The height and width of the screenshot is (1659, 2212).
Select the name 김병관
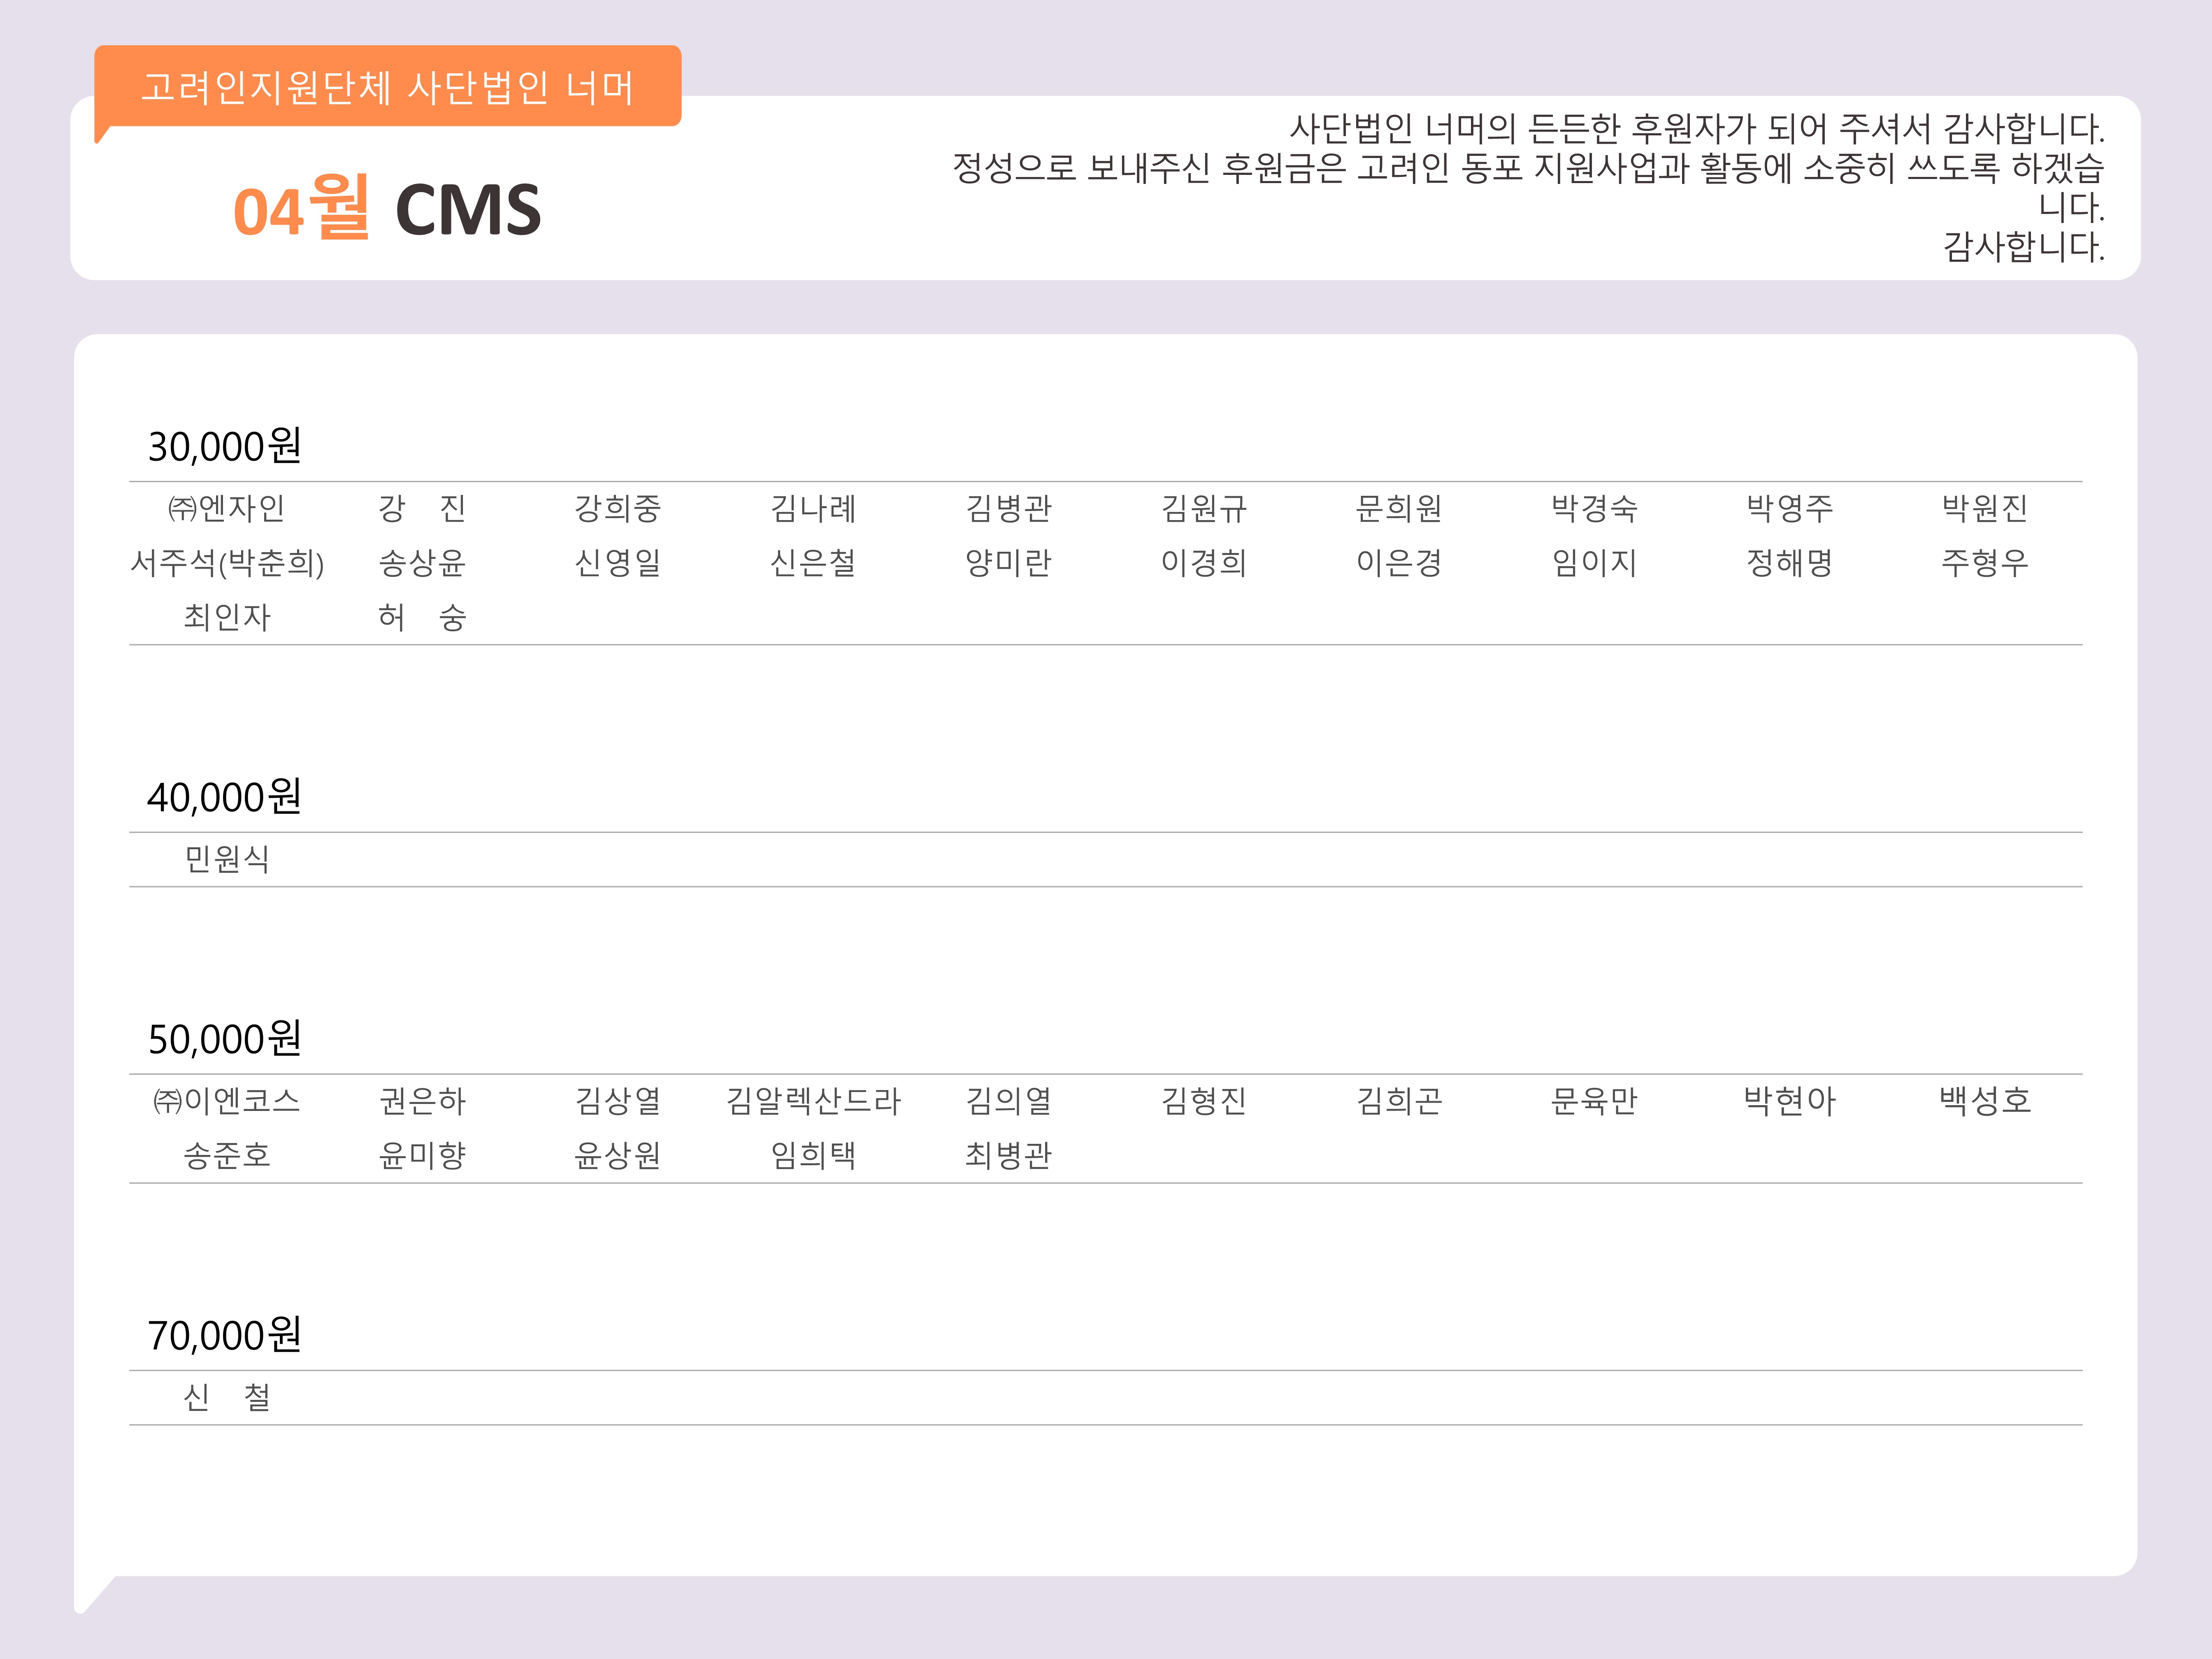[1008, 508]
